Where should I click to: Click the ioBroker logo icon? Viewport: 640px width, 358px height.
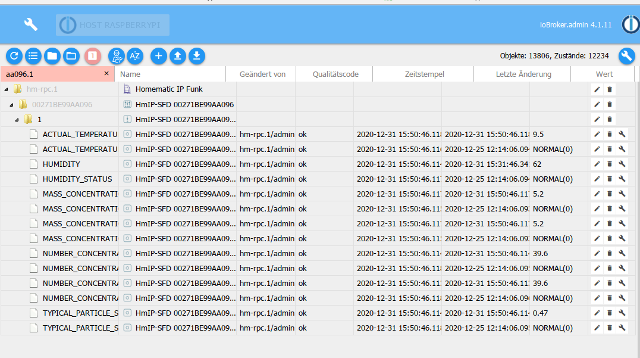tap(630, 24)
